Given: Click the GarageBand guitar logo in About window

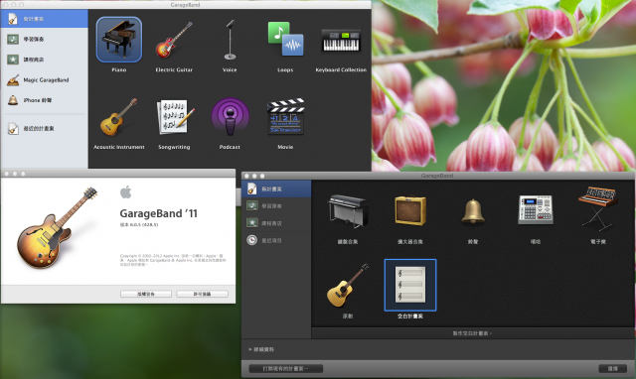Looking at the screenshot, I should [57, 227].
